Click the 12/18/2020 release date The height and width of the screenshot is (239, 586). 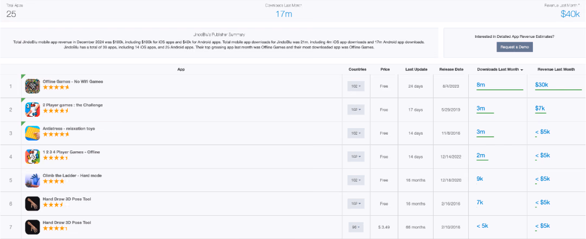point(451,180)
